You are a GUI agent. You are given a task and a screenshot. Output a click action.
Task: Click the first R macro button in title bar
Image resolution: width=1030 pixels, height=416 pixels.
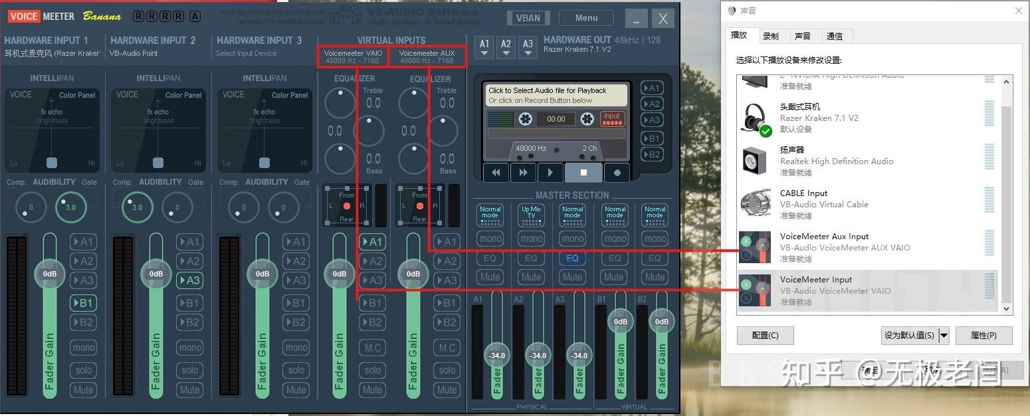[139, 16]
